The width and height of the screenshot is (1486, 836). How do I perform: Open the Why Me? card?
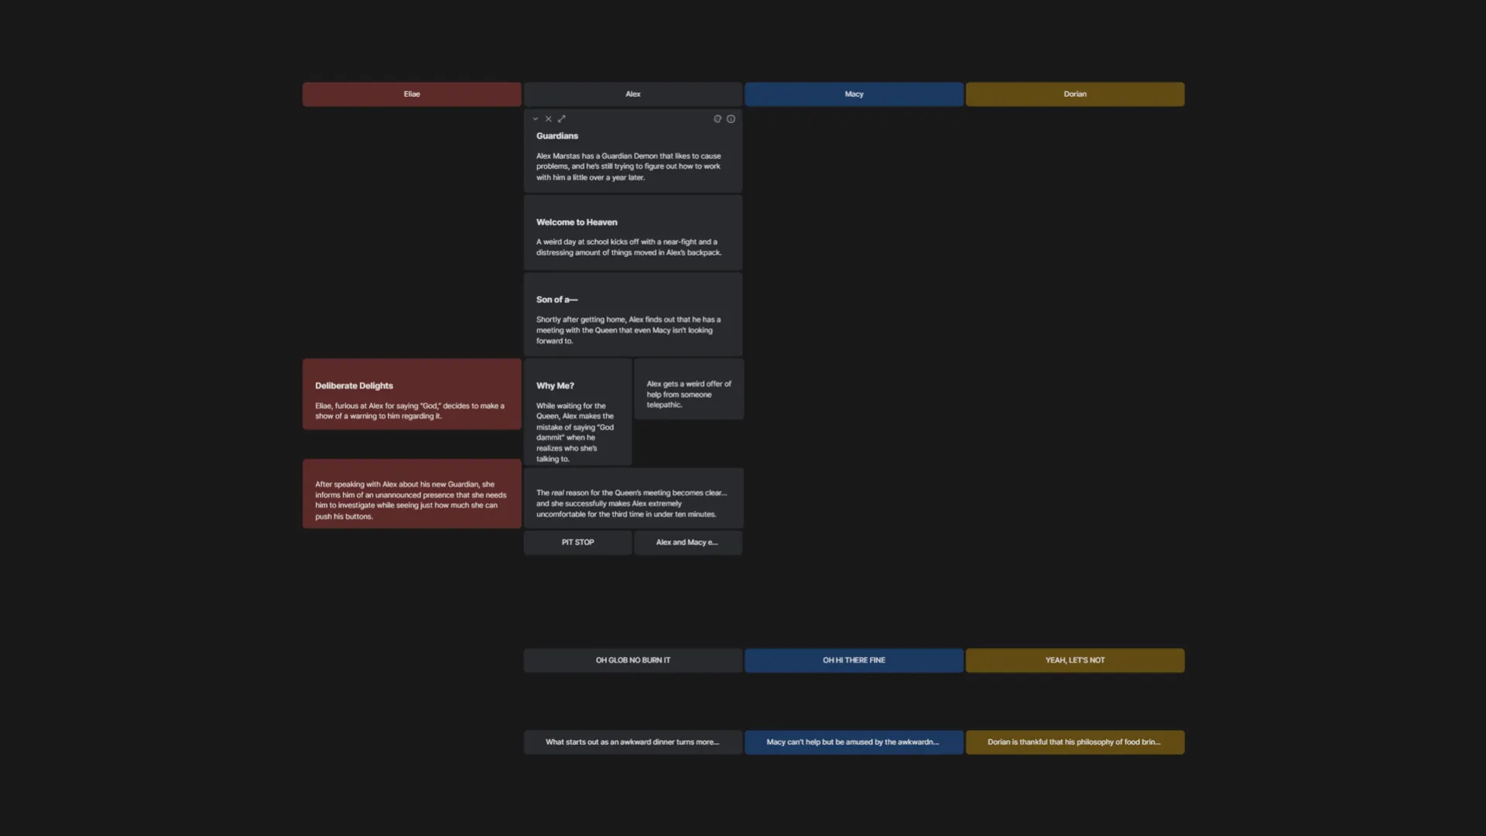[577, 412]
